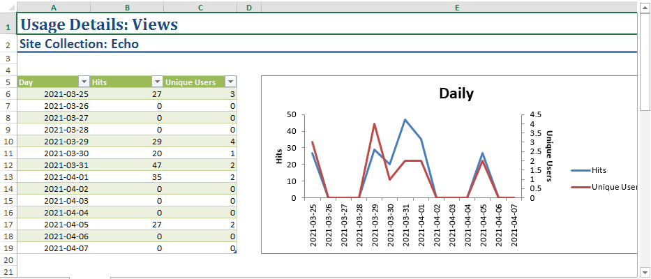Click the Unique Users secondary axis title
The width and height of the screenshot is (651, 279).
[549, 156]
